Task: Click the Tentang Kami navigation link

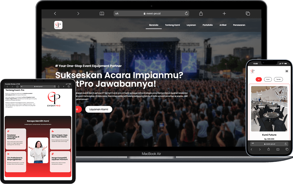Action: click(172, 25)
